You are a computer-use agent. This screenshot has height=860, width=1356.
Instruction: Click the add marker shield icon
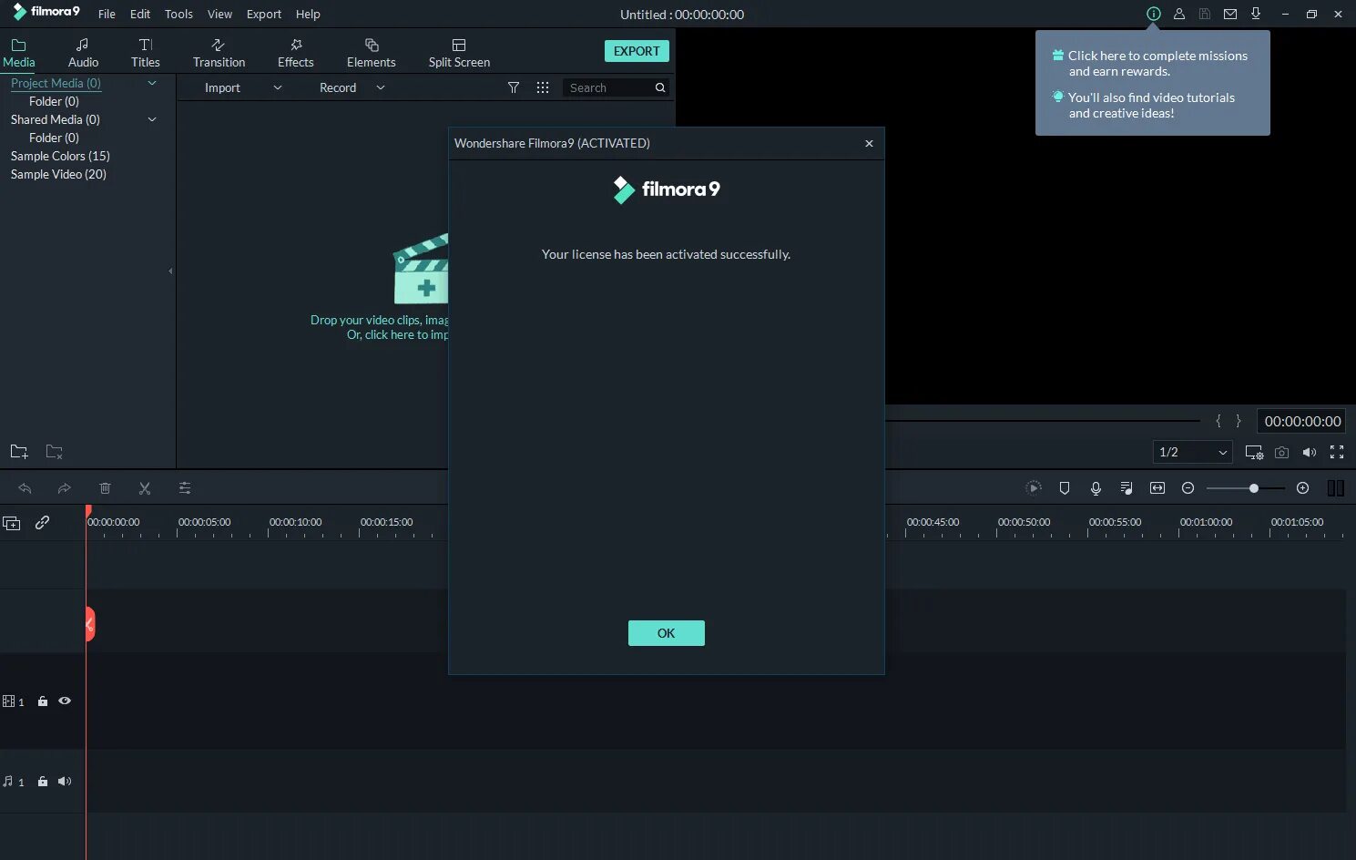point(1065,488)
